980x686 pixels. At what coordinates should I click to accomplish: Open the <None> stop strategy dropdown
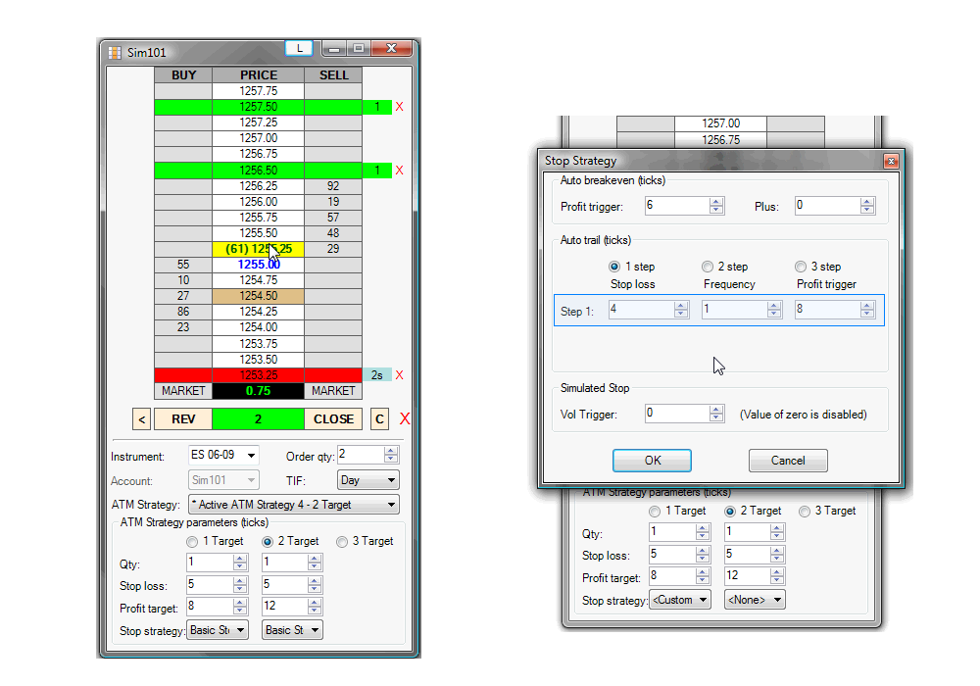(755, 600)
